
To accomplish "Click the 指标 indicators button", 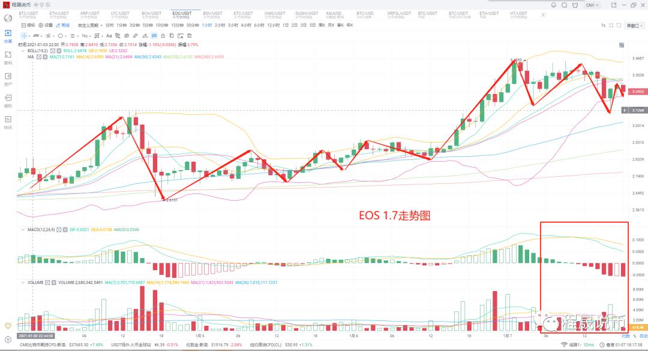I will [x=28, y=25].
